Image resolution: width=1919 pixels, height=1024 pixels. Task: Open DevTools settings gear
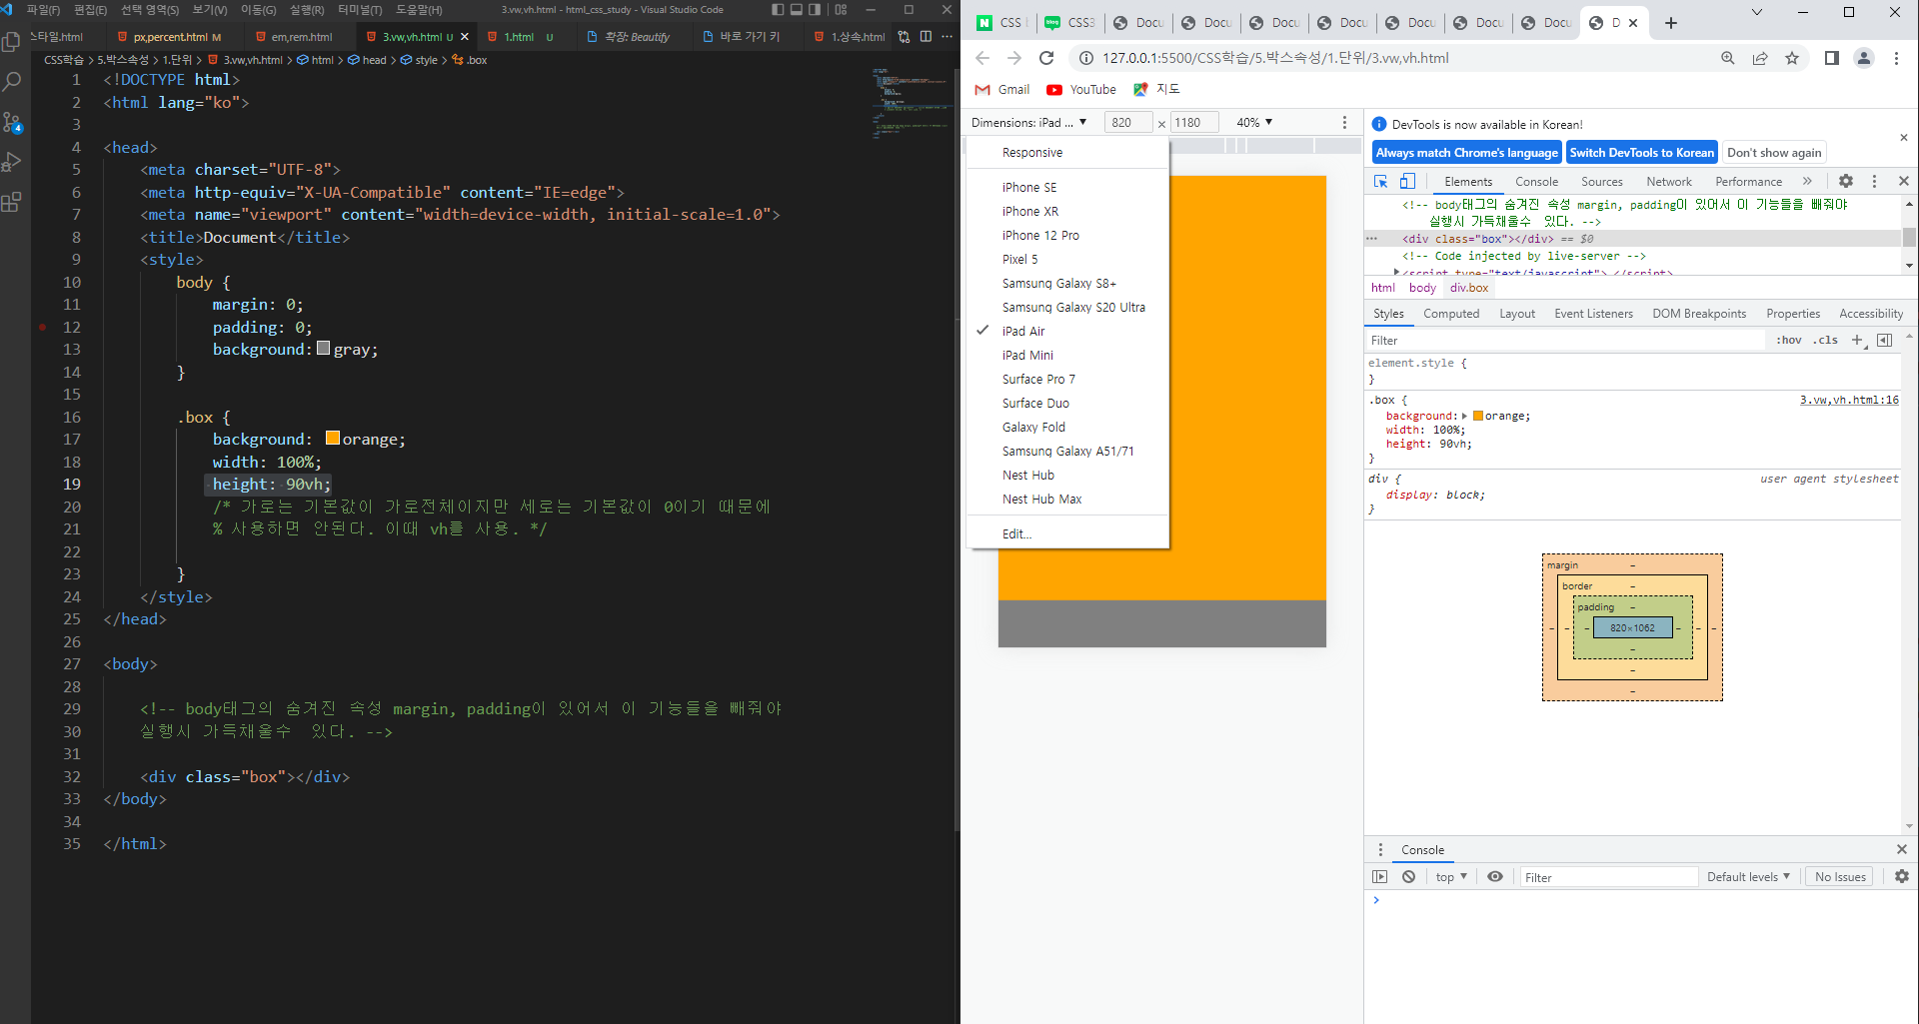point(1846,181)
